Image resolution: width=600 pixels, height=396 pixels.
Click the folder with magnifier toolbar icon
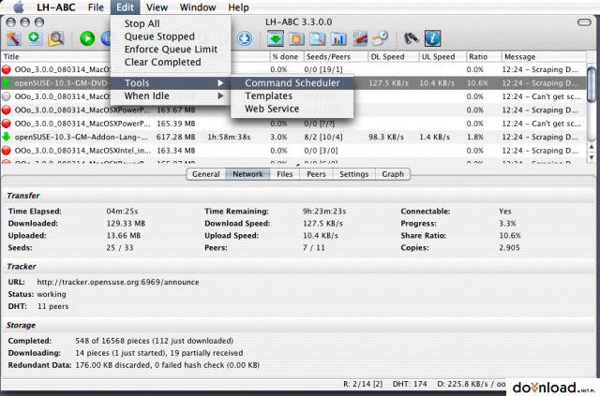(56, 38)
